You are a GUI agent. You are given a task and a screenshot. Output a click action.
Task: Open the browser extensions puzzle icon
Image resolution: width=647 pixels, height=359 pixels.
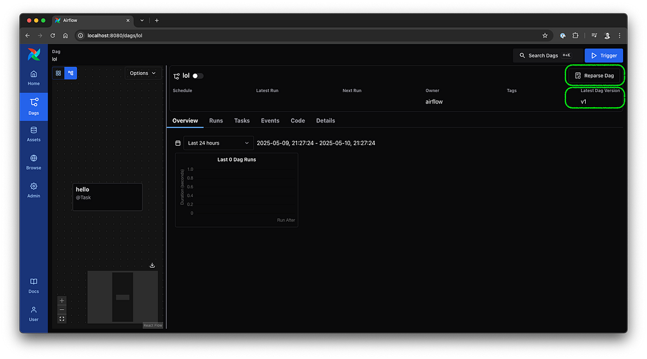click(x=575, y=36)
